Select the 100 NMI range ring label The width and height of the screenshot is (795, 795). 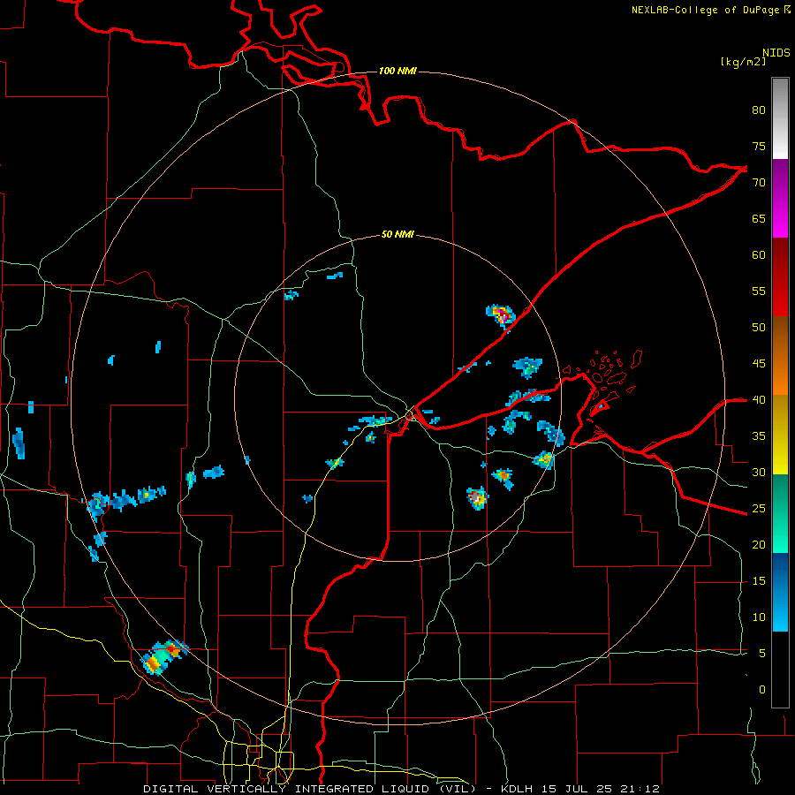click(x=397, y=71)
